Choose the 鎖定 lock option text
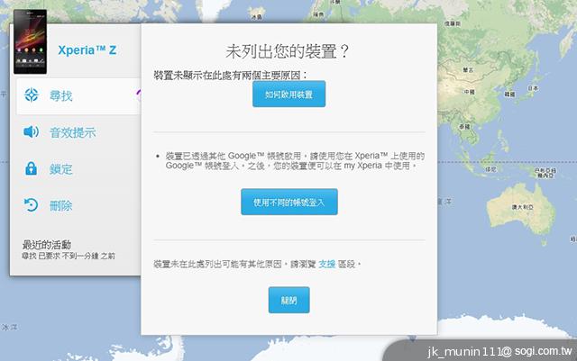Viewport: 577px width, 361px height. (x=61, y=169)
